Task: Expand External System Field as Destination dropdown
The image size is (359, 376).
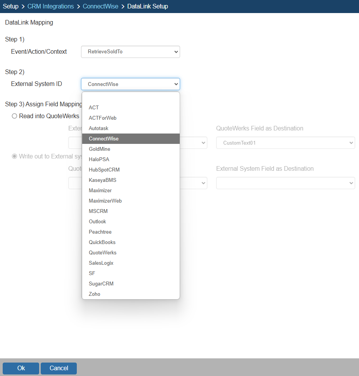Action: (285, 183)
